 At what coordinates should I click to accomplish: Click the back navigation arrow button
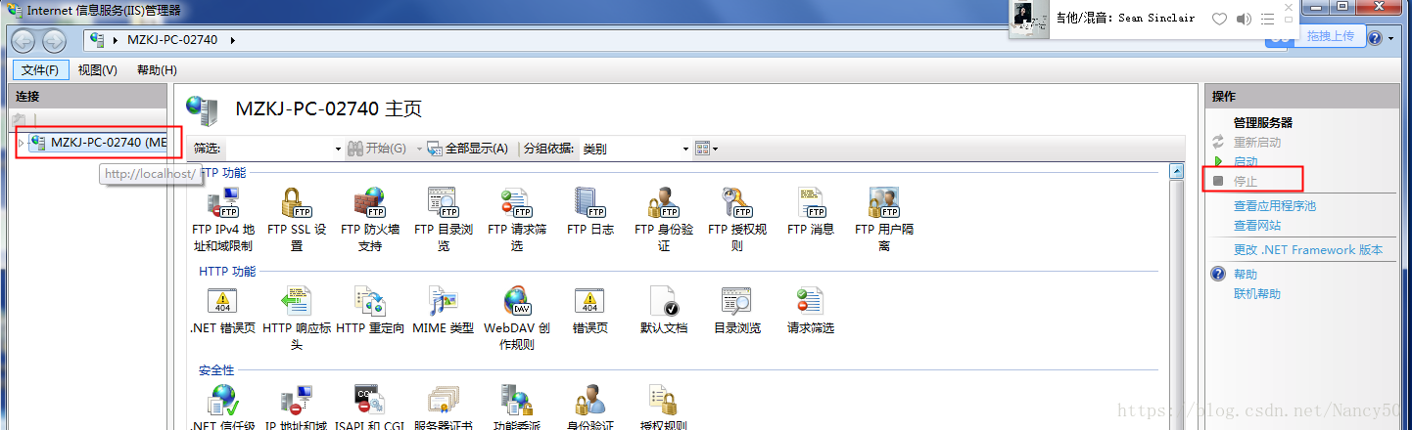click(x=24, y=40)
